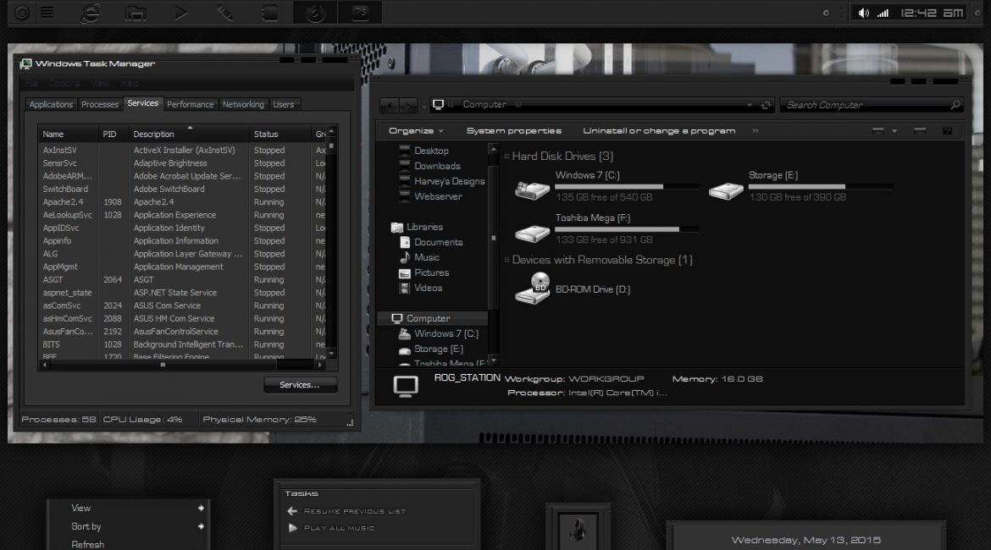This screenshot has width=991, height=550.
Task: Refresh the Explorer address bar location
Action: click(x=766, y=105)
